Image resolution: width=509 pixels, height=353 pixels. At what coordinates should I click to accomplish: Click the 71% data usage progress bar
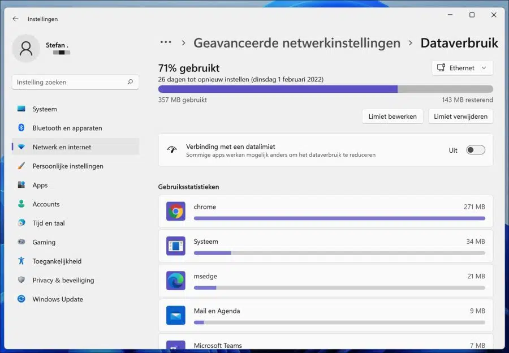(x=326, y=89)
